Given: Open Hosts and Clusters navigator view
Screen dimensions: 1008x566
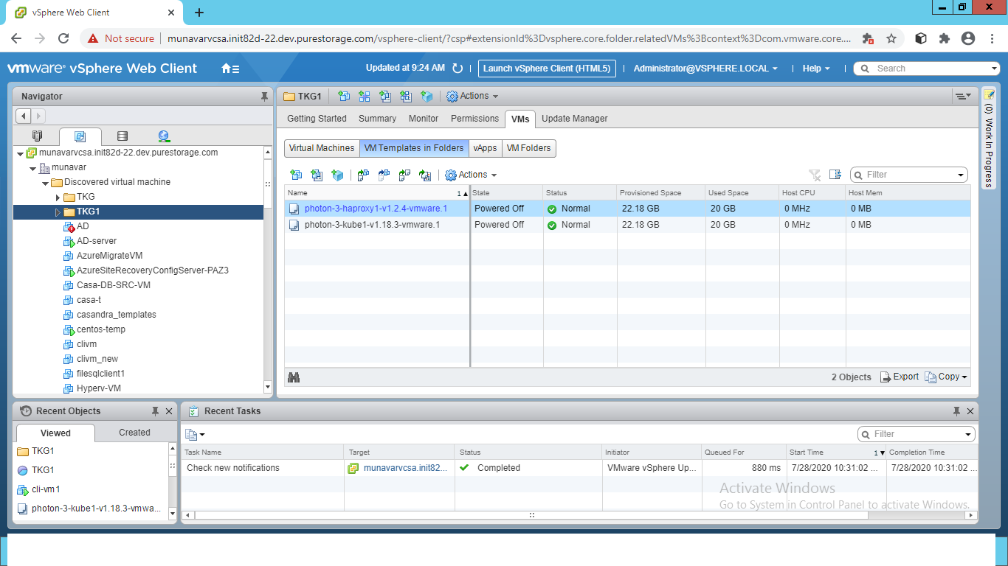Looking at the screenshot, I should click(38, 136).
